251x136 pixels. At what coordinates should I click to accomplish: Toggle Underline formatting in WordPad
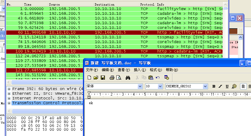pyautogui.click(x=227, y=86)
